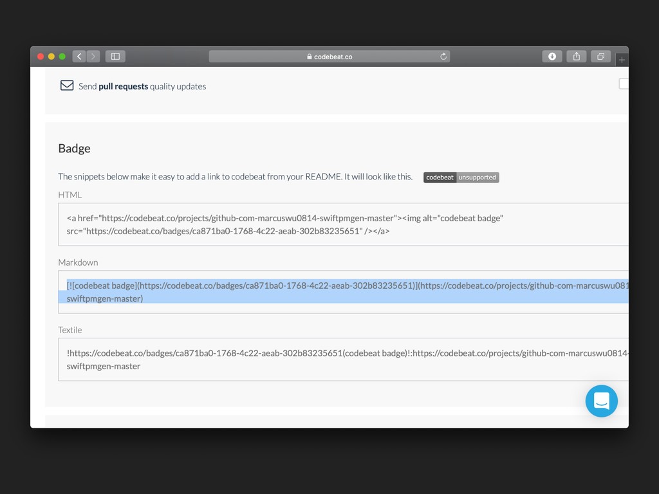Click the codebeat.co address bar
Image resolution: width=659 pixels, height=494 pixels.
pos(329,57)
